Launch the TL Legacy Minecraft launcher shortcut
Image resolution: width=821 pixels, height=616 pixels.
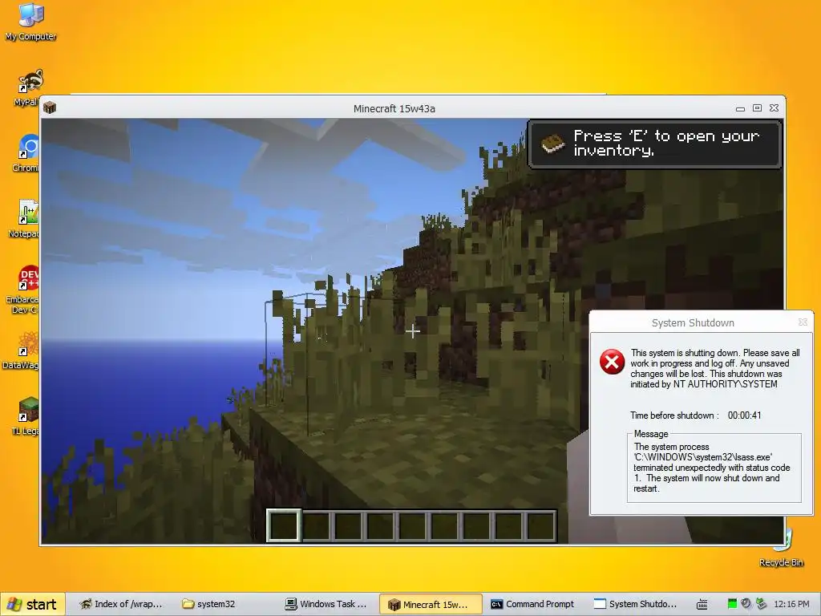(x=25, y=416)
